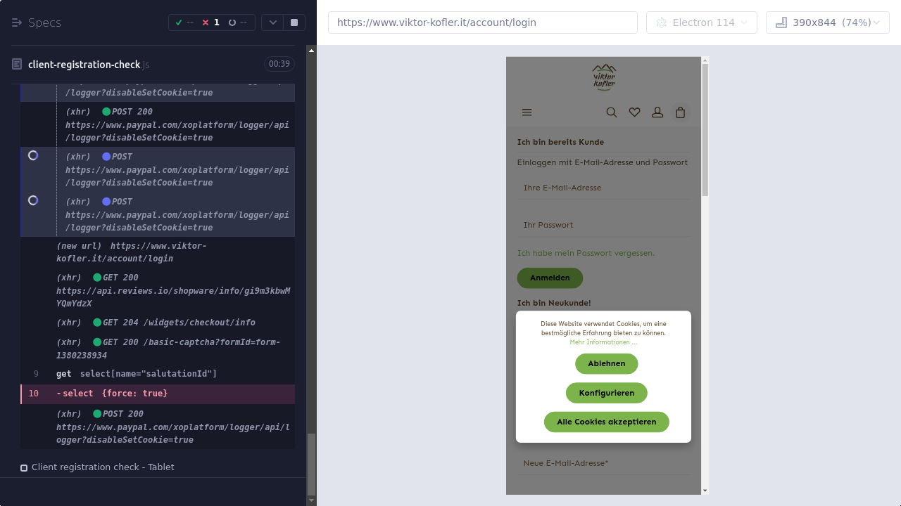Expand the Client registration check - Tablet test
This screenshot has height=506, width=901.
point(103,467)
